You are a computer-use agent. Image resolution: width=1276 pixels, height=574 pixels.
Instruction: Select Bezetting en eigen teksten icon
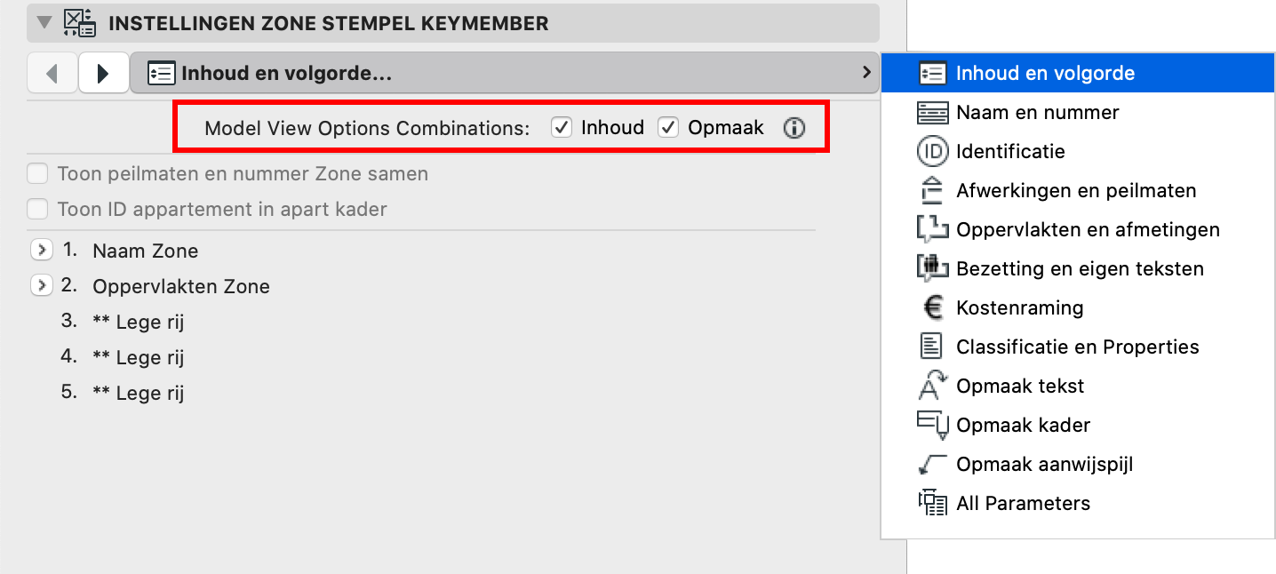pyautogui.click(x=932, y=268)
